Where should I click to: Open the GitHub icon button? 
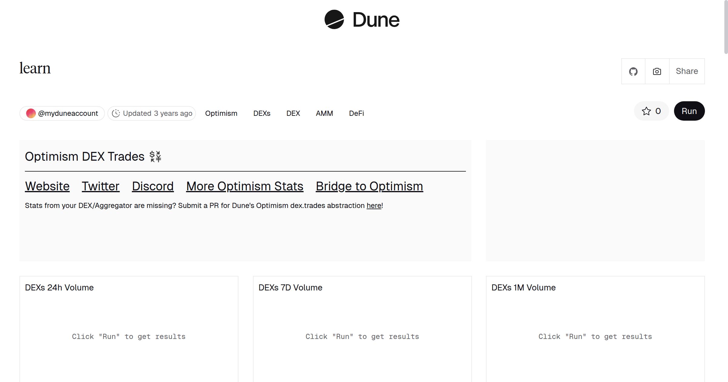coord(633,72)
